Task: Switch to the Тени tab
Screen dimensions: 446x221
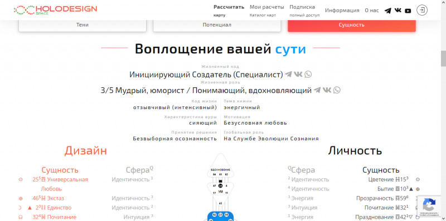Action: click(83, 25)
